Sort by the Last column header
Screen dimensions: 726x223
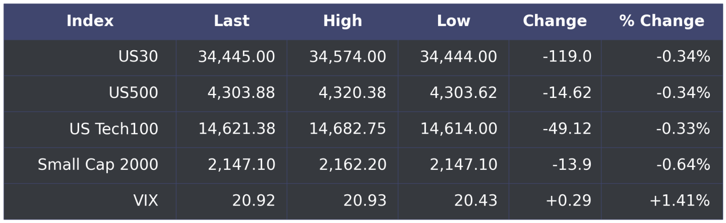[x=231, y=21]
